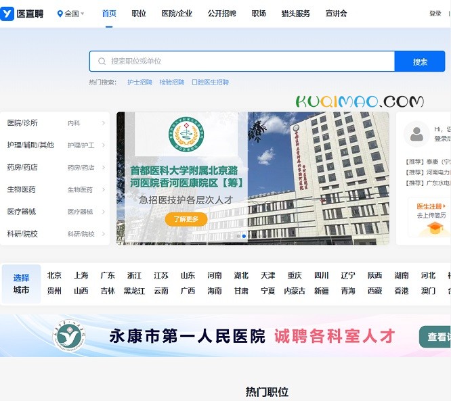Click the hospital emblem logo in banner
451x401 pixels.
186,134
